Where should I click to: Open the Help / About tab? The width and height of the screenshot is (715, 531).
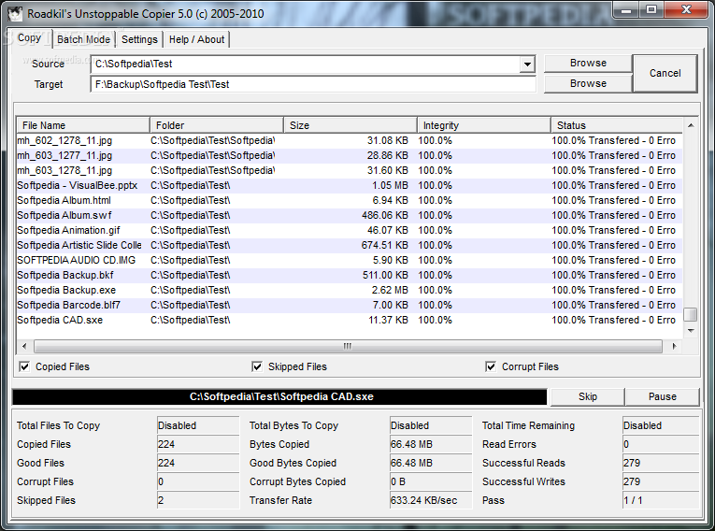pos(196,39)
